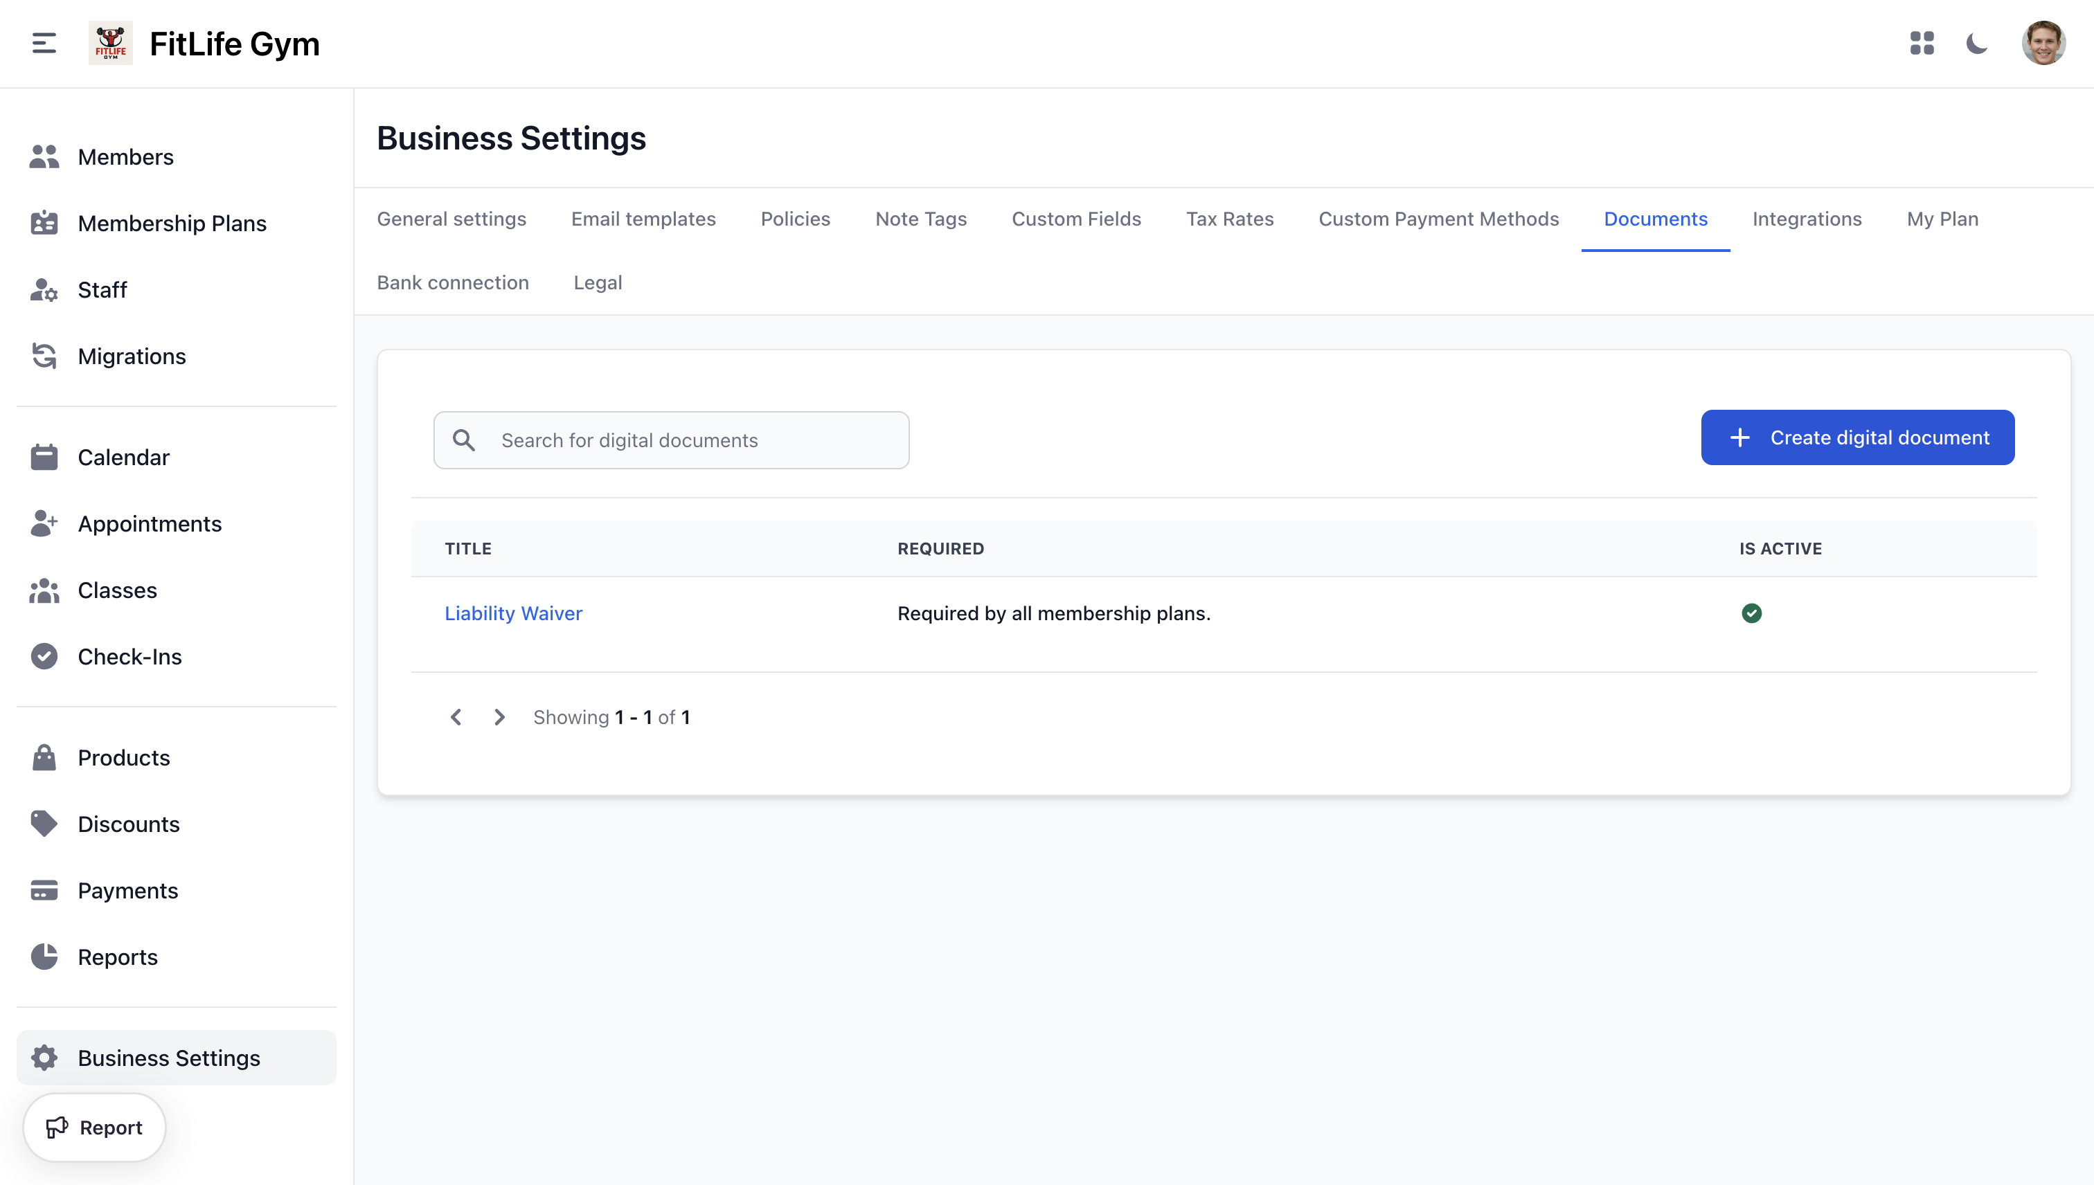The height and width of the screenshot is (1185, 2094).
Task: Go to the previous page of documents
Action: pyautogui.click(x=456, y=717)
